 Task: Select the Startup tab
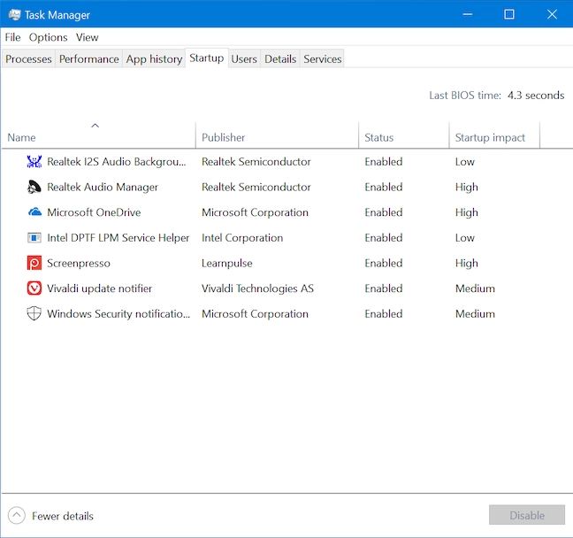click(x=206, y=58)
